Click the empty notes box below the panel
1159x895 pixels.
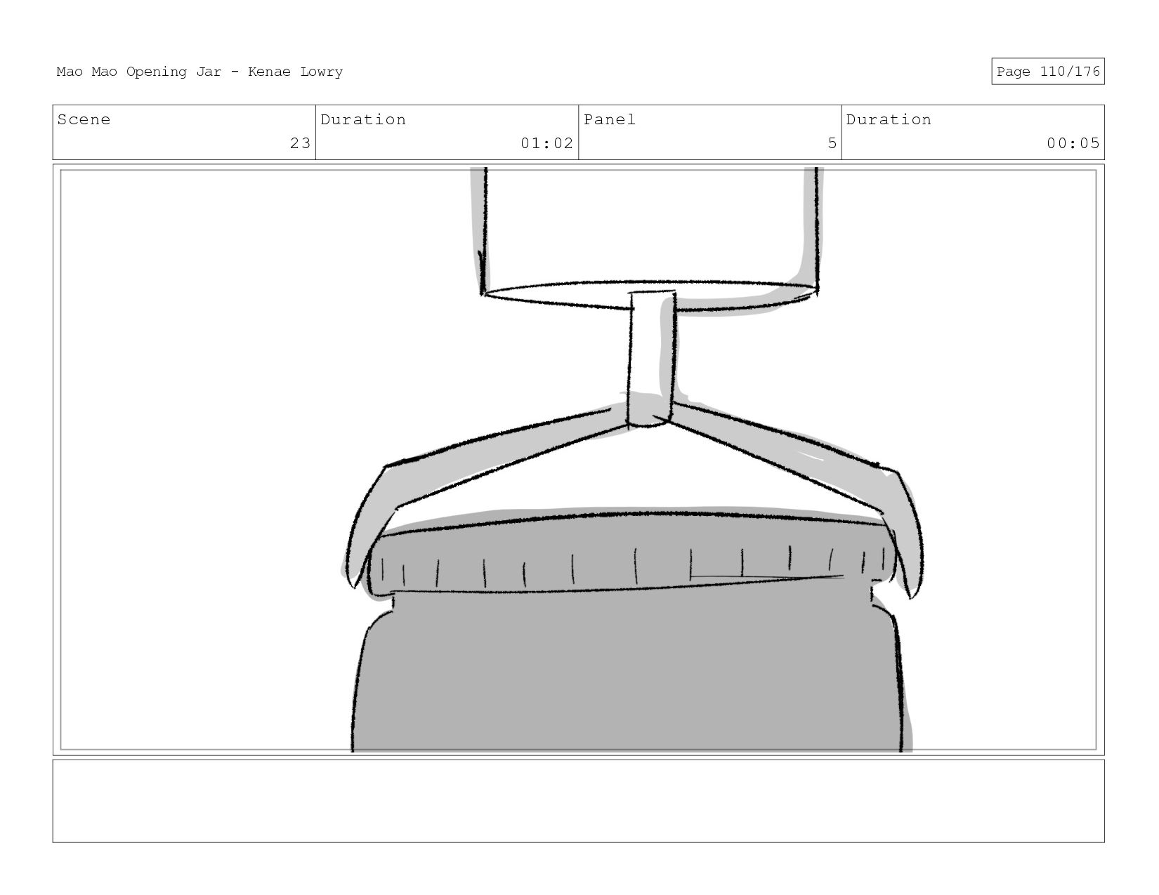click(578, 801)
